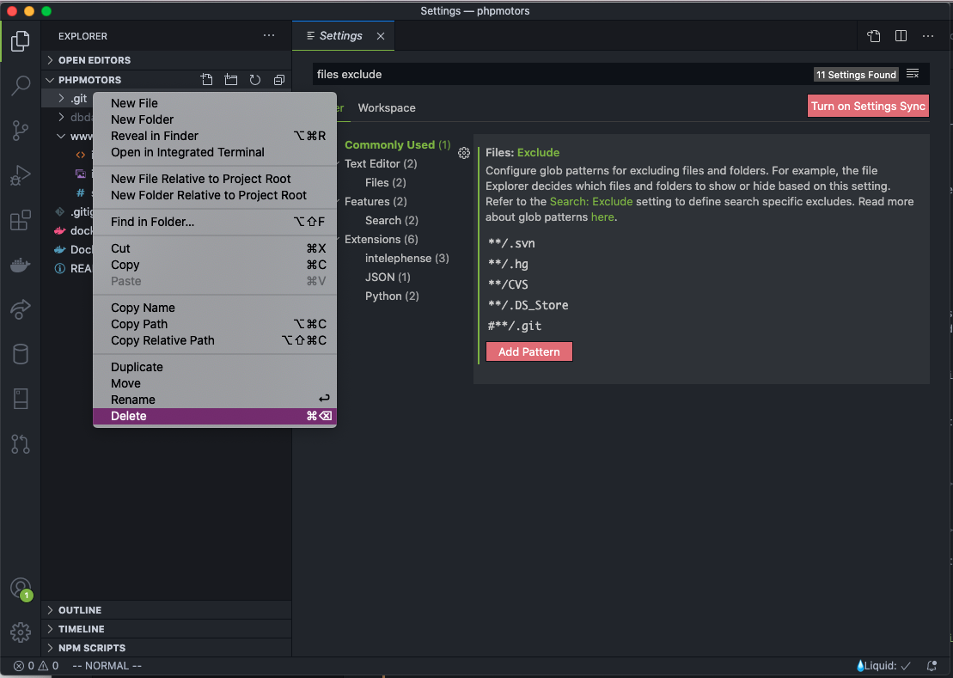Choose Rename from the context menu
Viewport: 953px width, 678px height.
(215, 400)
